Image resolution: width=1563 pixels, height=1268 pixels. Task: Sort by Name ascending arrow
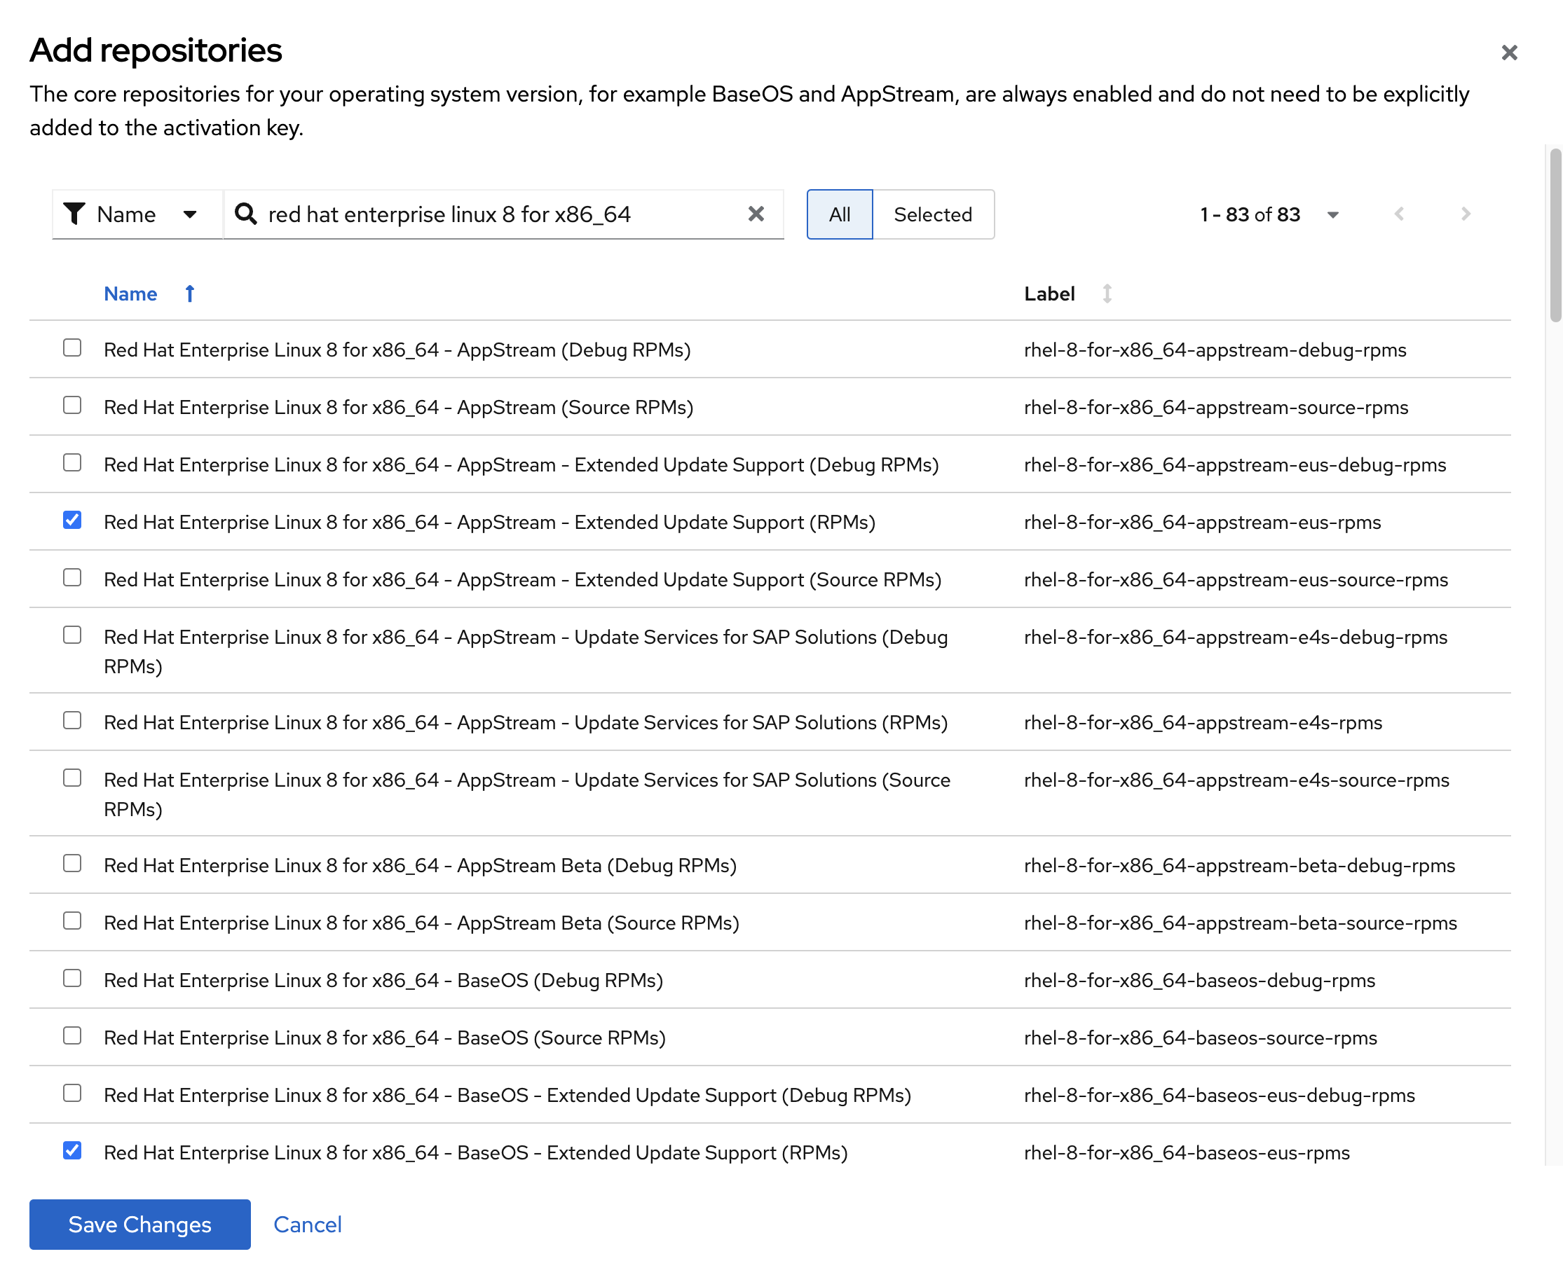click(x=190, y=294)
